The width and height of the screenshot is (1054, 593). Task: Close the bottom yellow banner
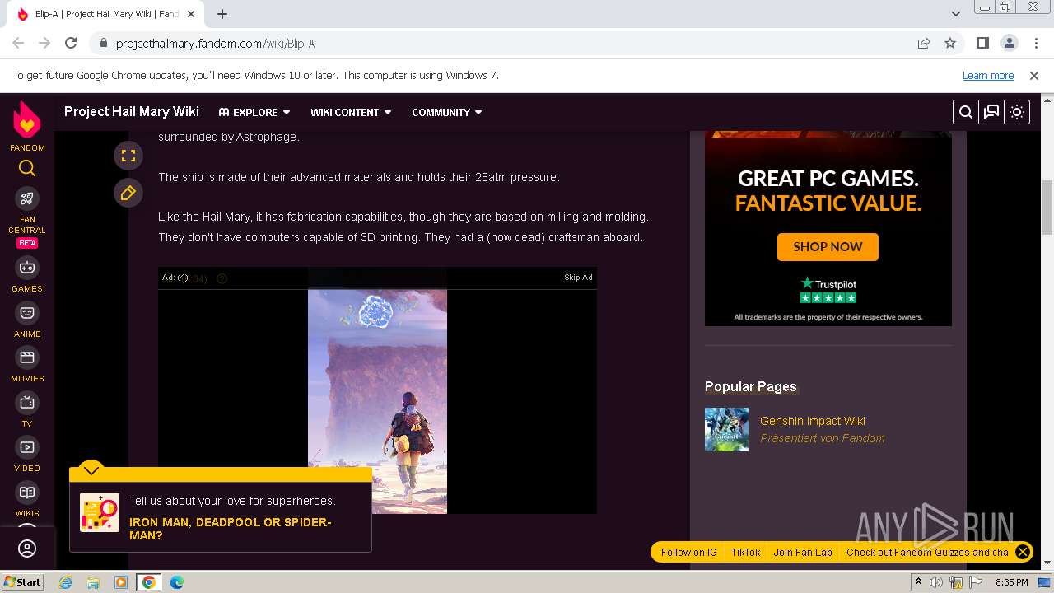coord(1023,552)
